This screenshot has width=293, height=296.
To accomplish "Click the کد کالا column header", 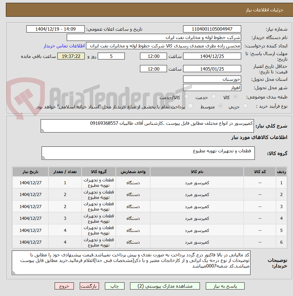I will point(260,172).
